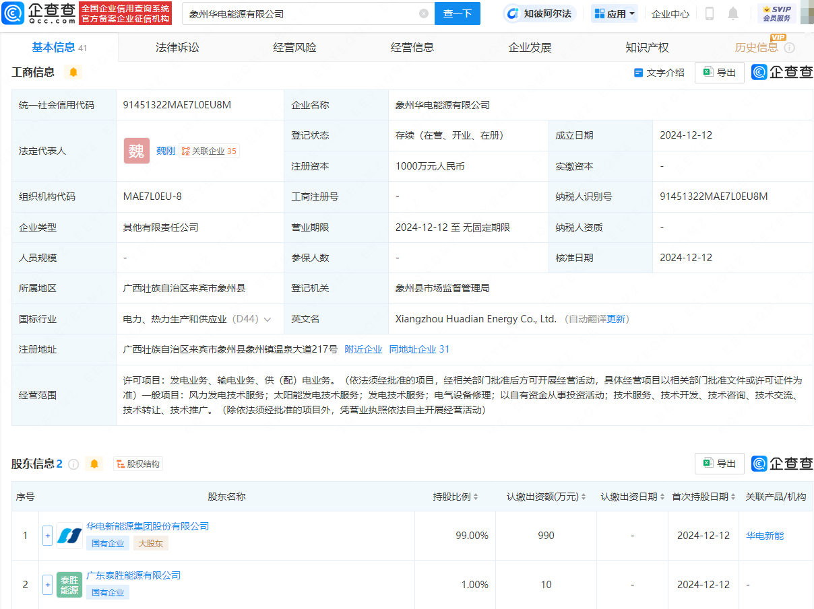
Task: Click the info icon beside 股东信息
Action: 73,464
